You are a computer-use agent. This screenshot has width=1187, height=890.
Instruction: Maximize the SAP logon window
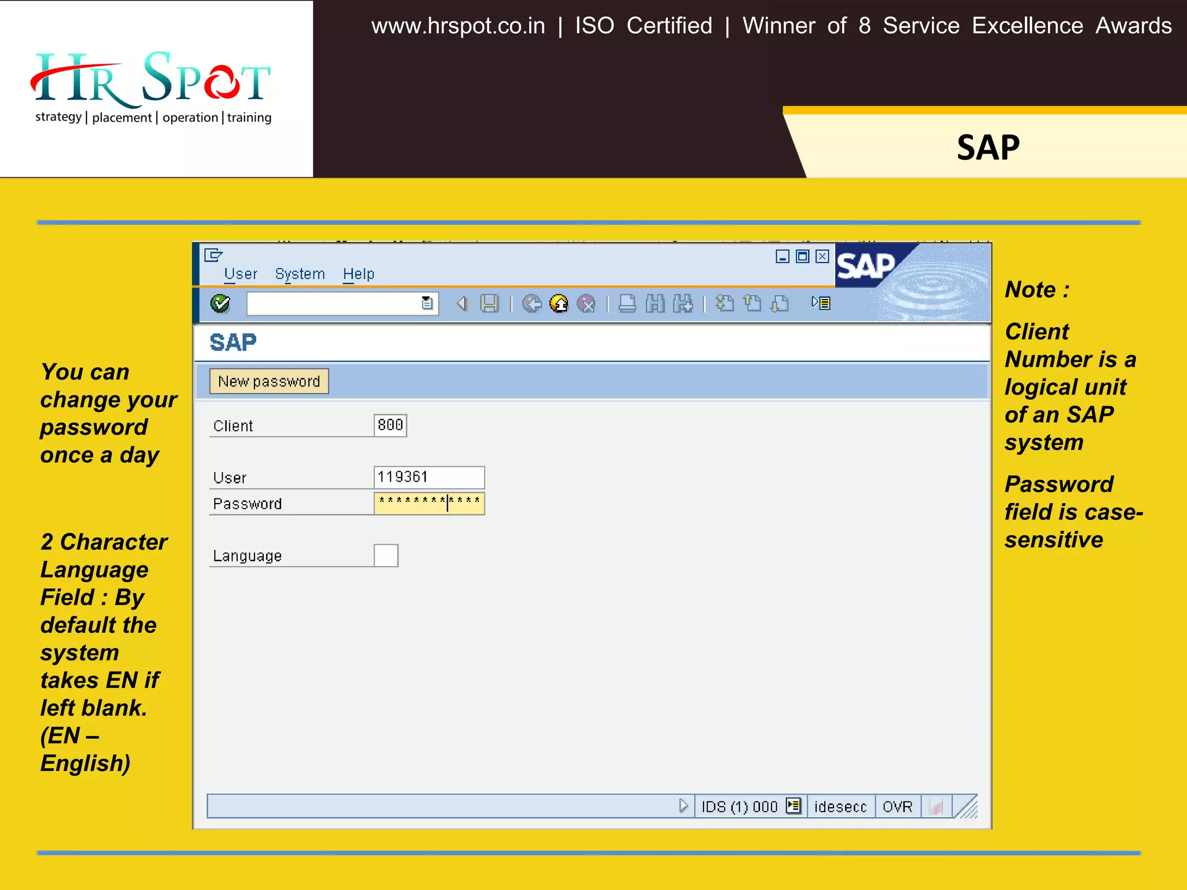tap(802, 257)
